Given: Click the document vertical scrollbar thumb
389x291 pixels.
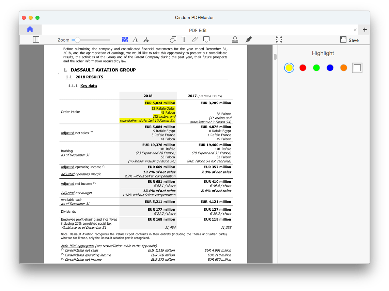Looking at the screenshot, I should [275, 57].
